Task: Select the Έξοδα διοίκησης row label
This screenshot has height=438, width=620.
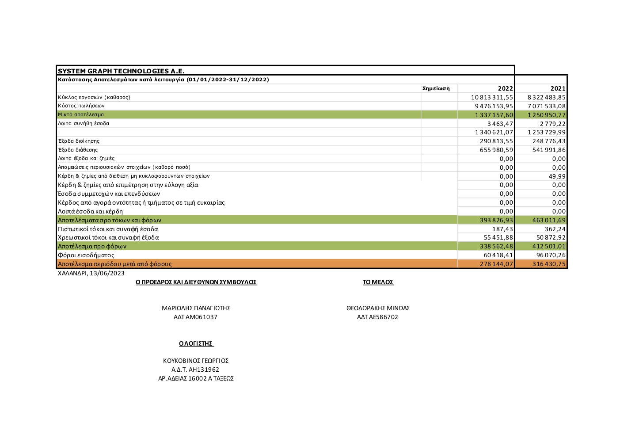Action: (x=79, y=141)
